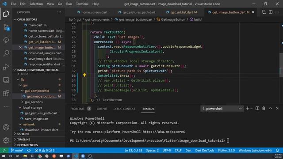
Task: Click the main* branch in the status bar
Action: point(17,150)
